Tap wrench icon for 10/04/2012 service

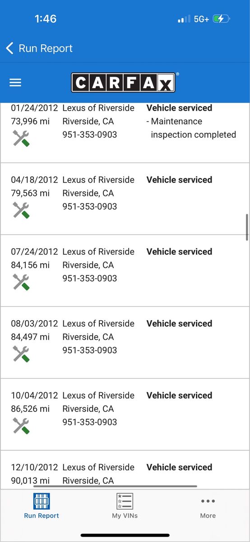[x=21, y=425]
